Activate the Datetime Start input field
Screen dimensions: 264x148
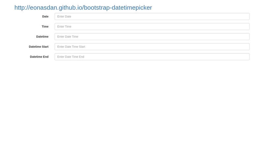[152, 47]
